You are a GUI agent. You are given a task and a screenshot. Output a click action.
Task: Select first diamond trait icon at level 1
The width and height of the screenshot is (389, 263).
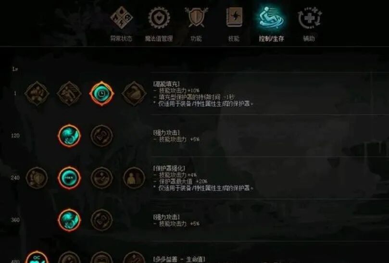pyautogui.click(x=37, y=94)
